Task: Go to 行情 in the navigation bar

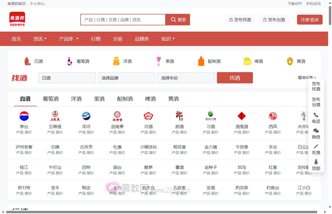Action: point(96,39)
